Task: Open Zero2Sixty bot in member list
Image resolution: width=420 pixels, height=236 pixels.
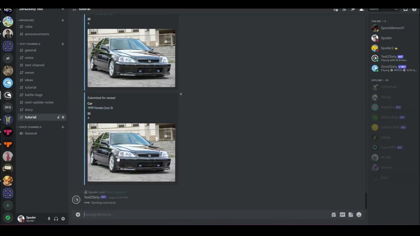Action: (x=394, y=68)
